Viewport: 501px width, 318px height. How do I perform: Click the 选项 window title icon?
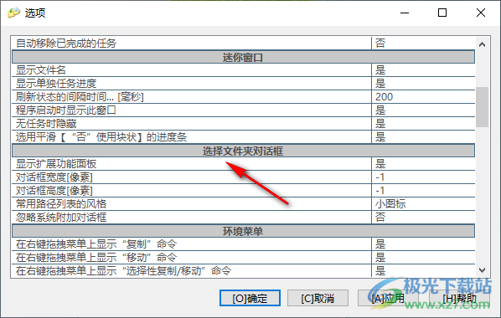[x=13, y=13]
